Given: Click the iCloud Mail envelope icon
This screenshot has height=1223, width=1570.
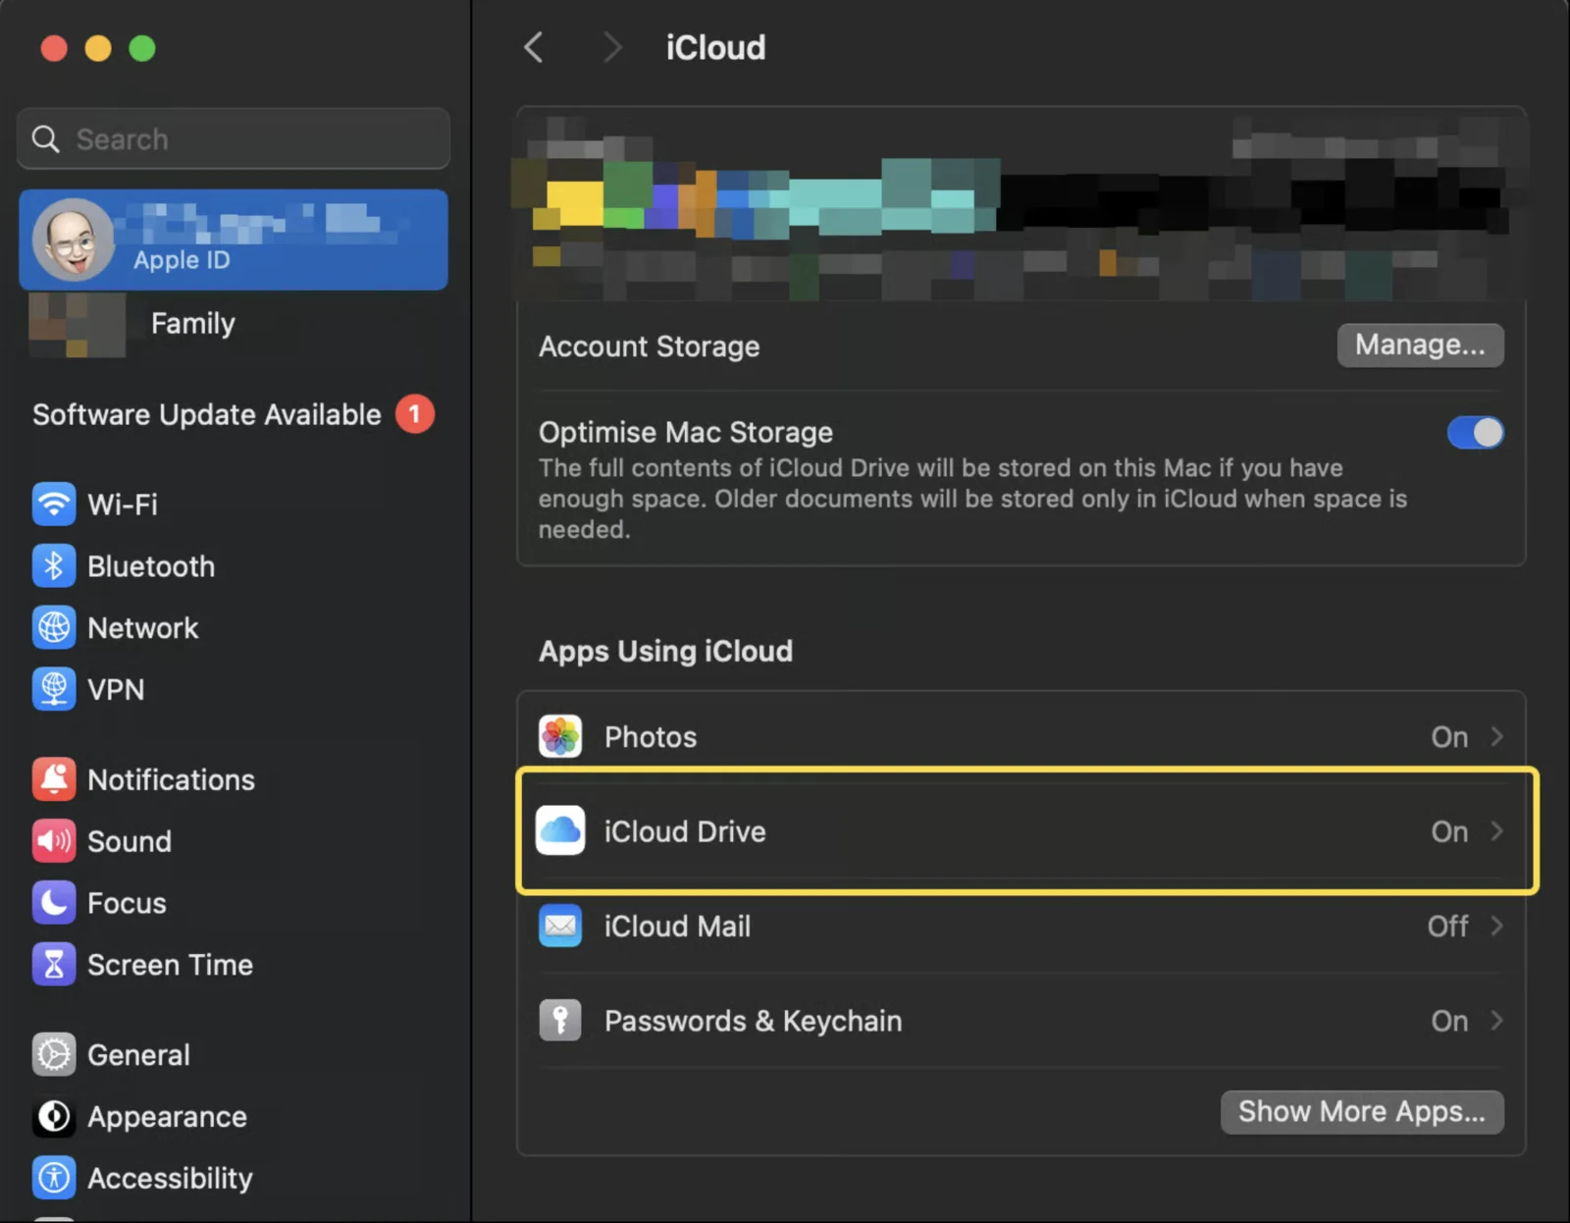Looking at the screenshot, I should tap(560, 926).
